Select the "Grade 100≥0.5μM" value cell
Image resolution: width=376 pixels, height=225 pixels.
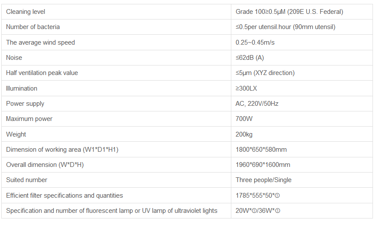[289, 12]
